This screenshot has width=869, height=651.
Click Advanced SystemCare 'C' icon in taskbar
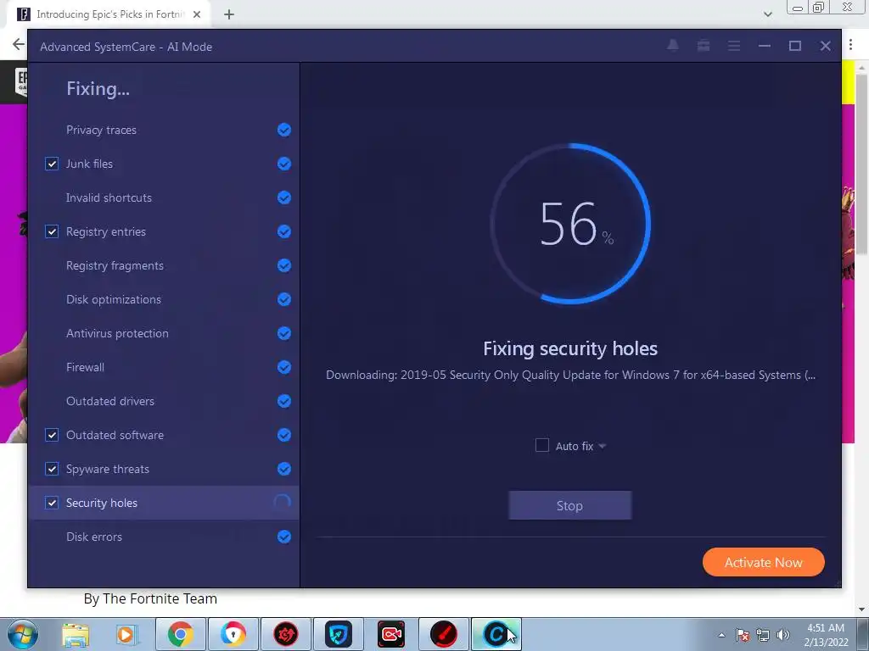(496, 634)
